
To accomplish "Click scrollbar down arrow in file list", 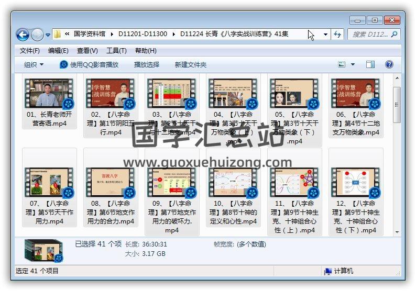I will coord(397,232).
